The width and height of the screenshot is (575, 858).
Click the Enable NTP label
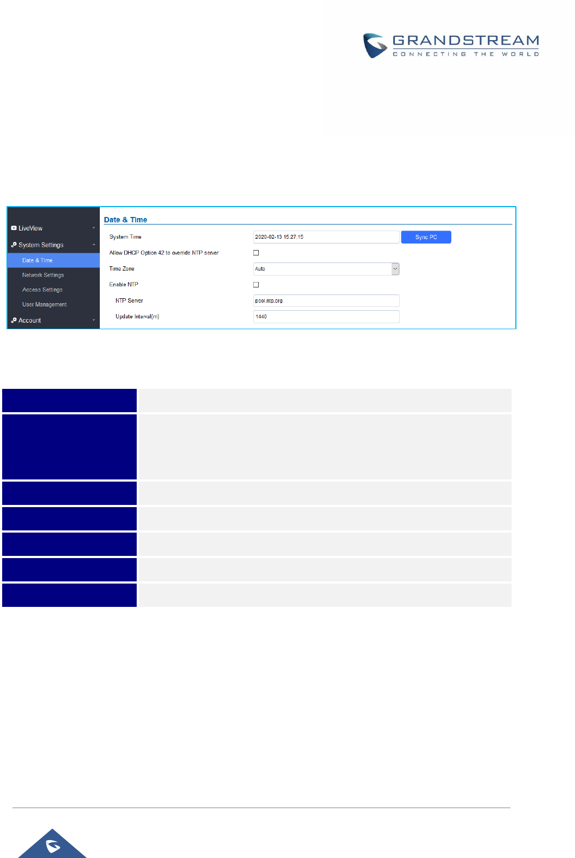[124, 285]
